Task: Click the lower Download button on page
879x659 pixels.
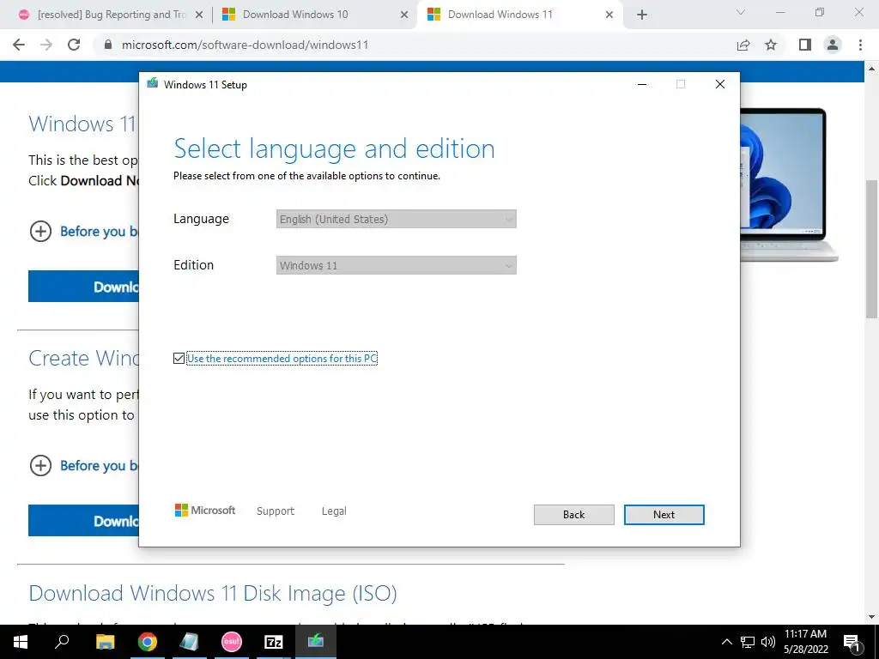Action: point(83,521)
